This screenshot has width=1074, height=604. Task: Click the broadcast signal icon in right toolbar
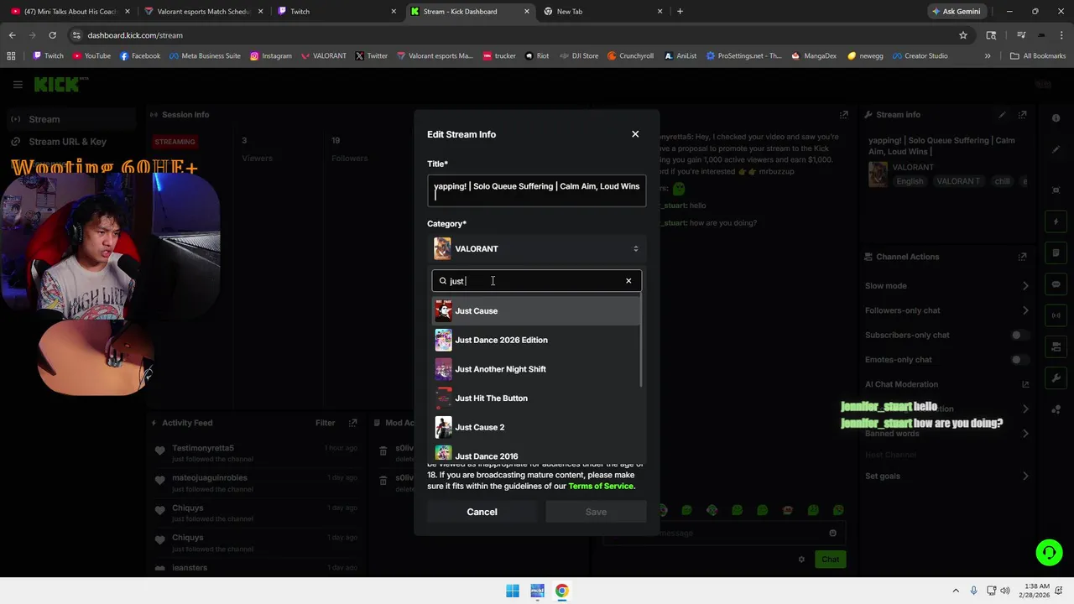click(x=1056, y=315)
